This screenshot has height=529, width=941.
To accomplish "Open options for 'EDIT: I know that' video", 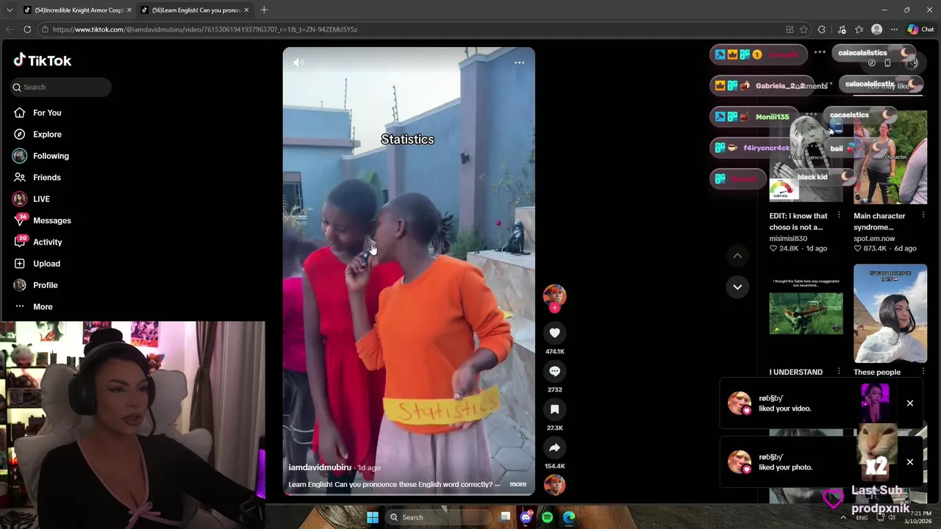I will [839, 215].
